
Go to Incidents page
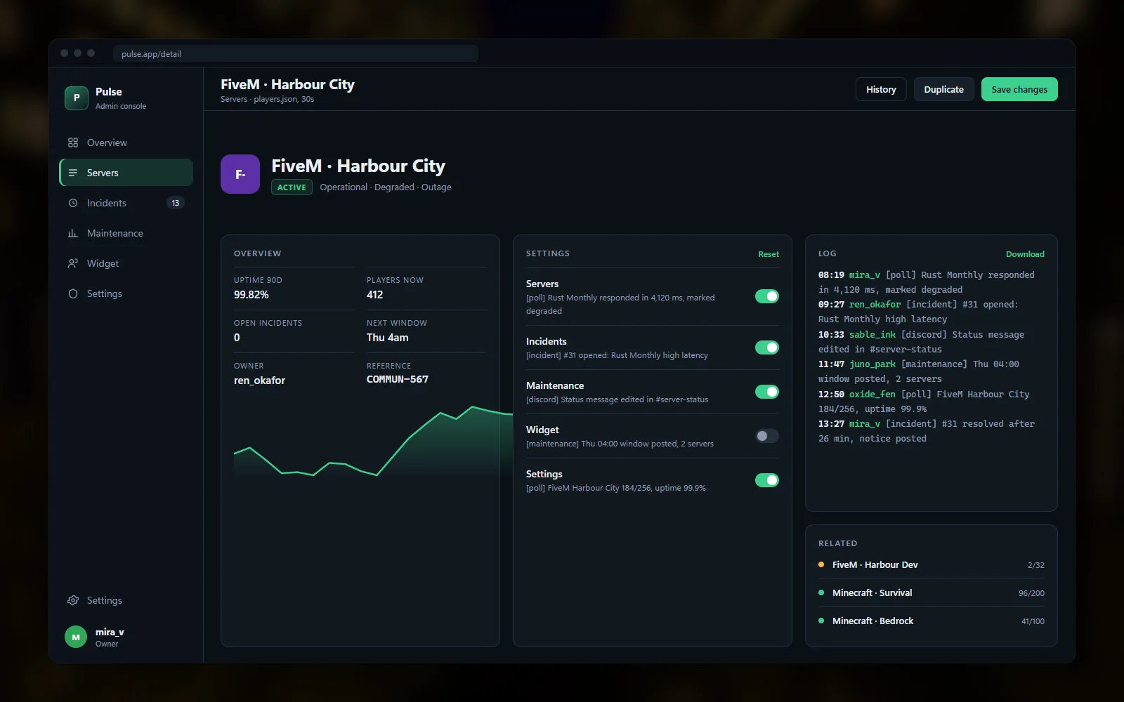pos(126,203)
